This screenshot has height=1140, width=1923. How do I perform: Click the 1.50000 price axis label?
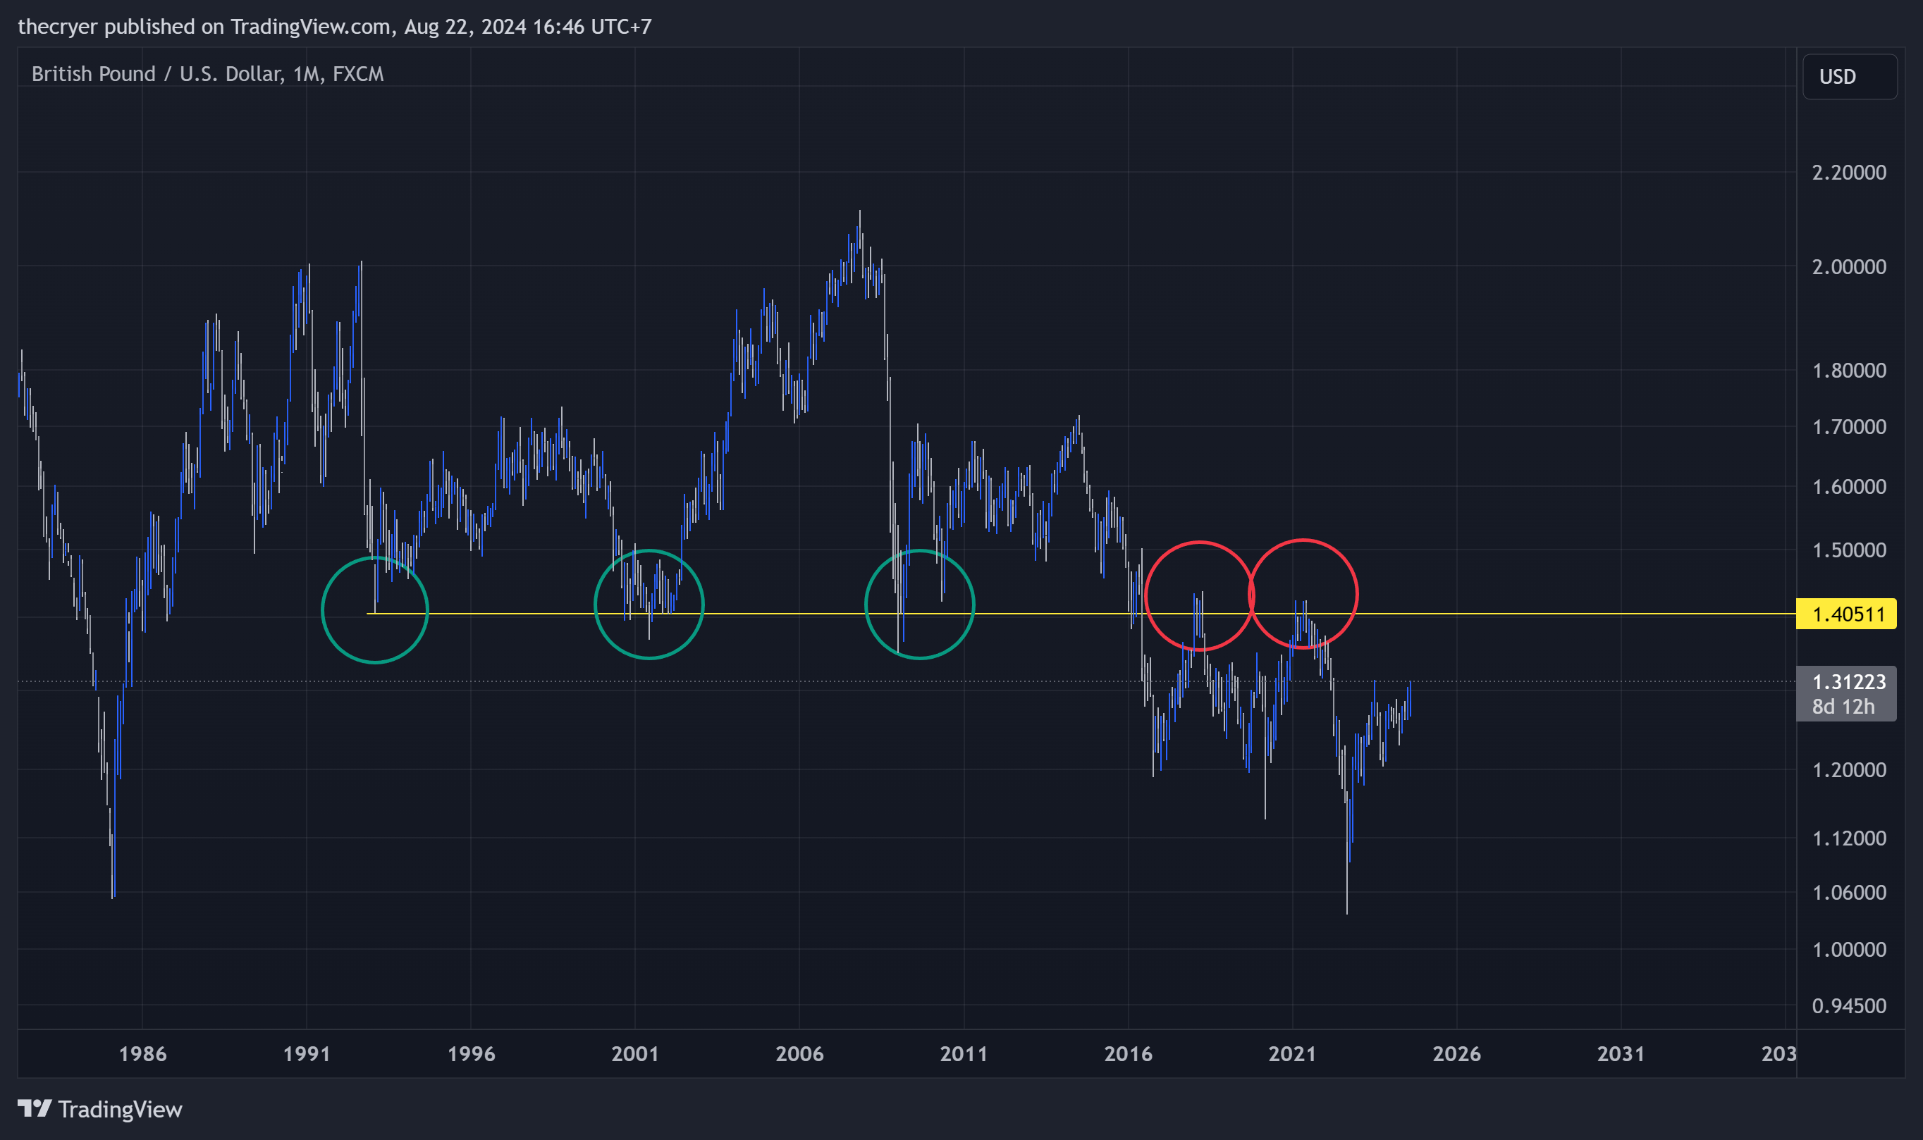coord(1848,550)
